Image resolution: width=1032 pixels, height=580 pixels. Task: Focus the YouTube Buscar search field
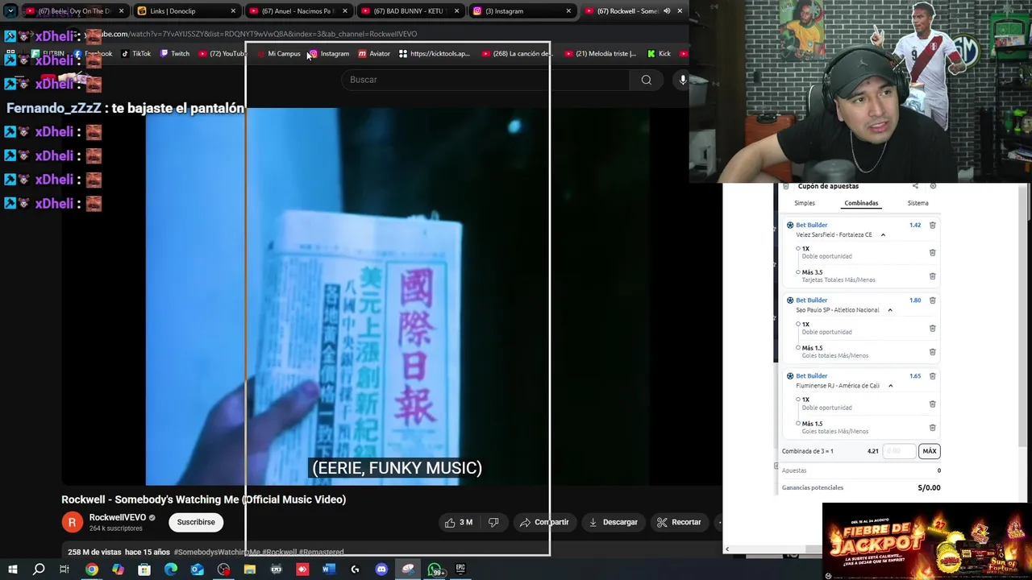[x=485, y=80]
